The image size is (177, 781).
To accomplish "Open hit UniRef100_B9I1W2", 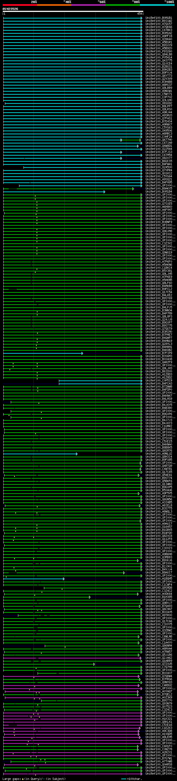I will 159,21.
